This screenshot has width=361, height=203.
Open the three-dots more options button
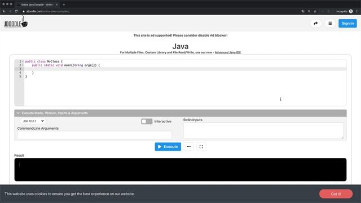[x=188, y=147]
